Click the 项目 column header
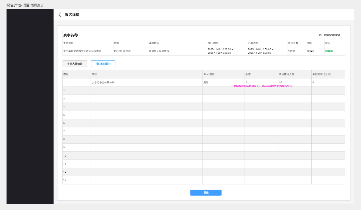This screenshot has width=361, height=210. pyautogui.click(x=94, y=74)
